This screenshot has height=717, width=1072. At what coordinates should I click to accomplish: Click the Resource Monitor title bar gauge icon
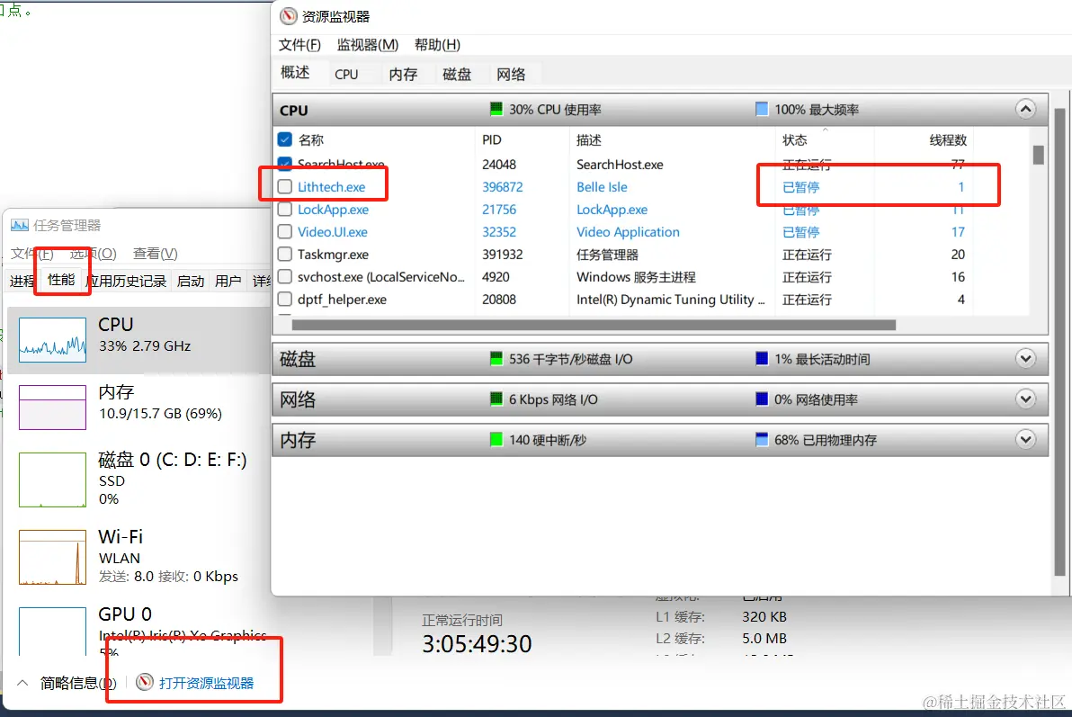[x=289, y=16]
